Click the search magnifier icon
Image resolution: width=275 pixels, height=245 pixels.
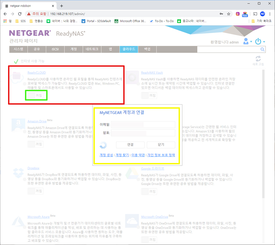(262, 49)
